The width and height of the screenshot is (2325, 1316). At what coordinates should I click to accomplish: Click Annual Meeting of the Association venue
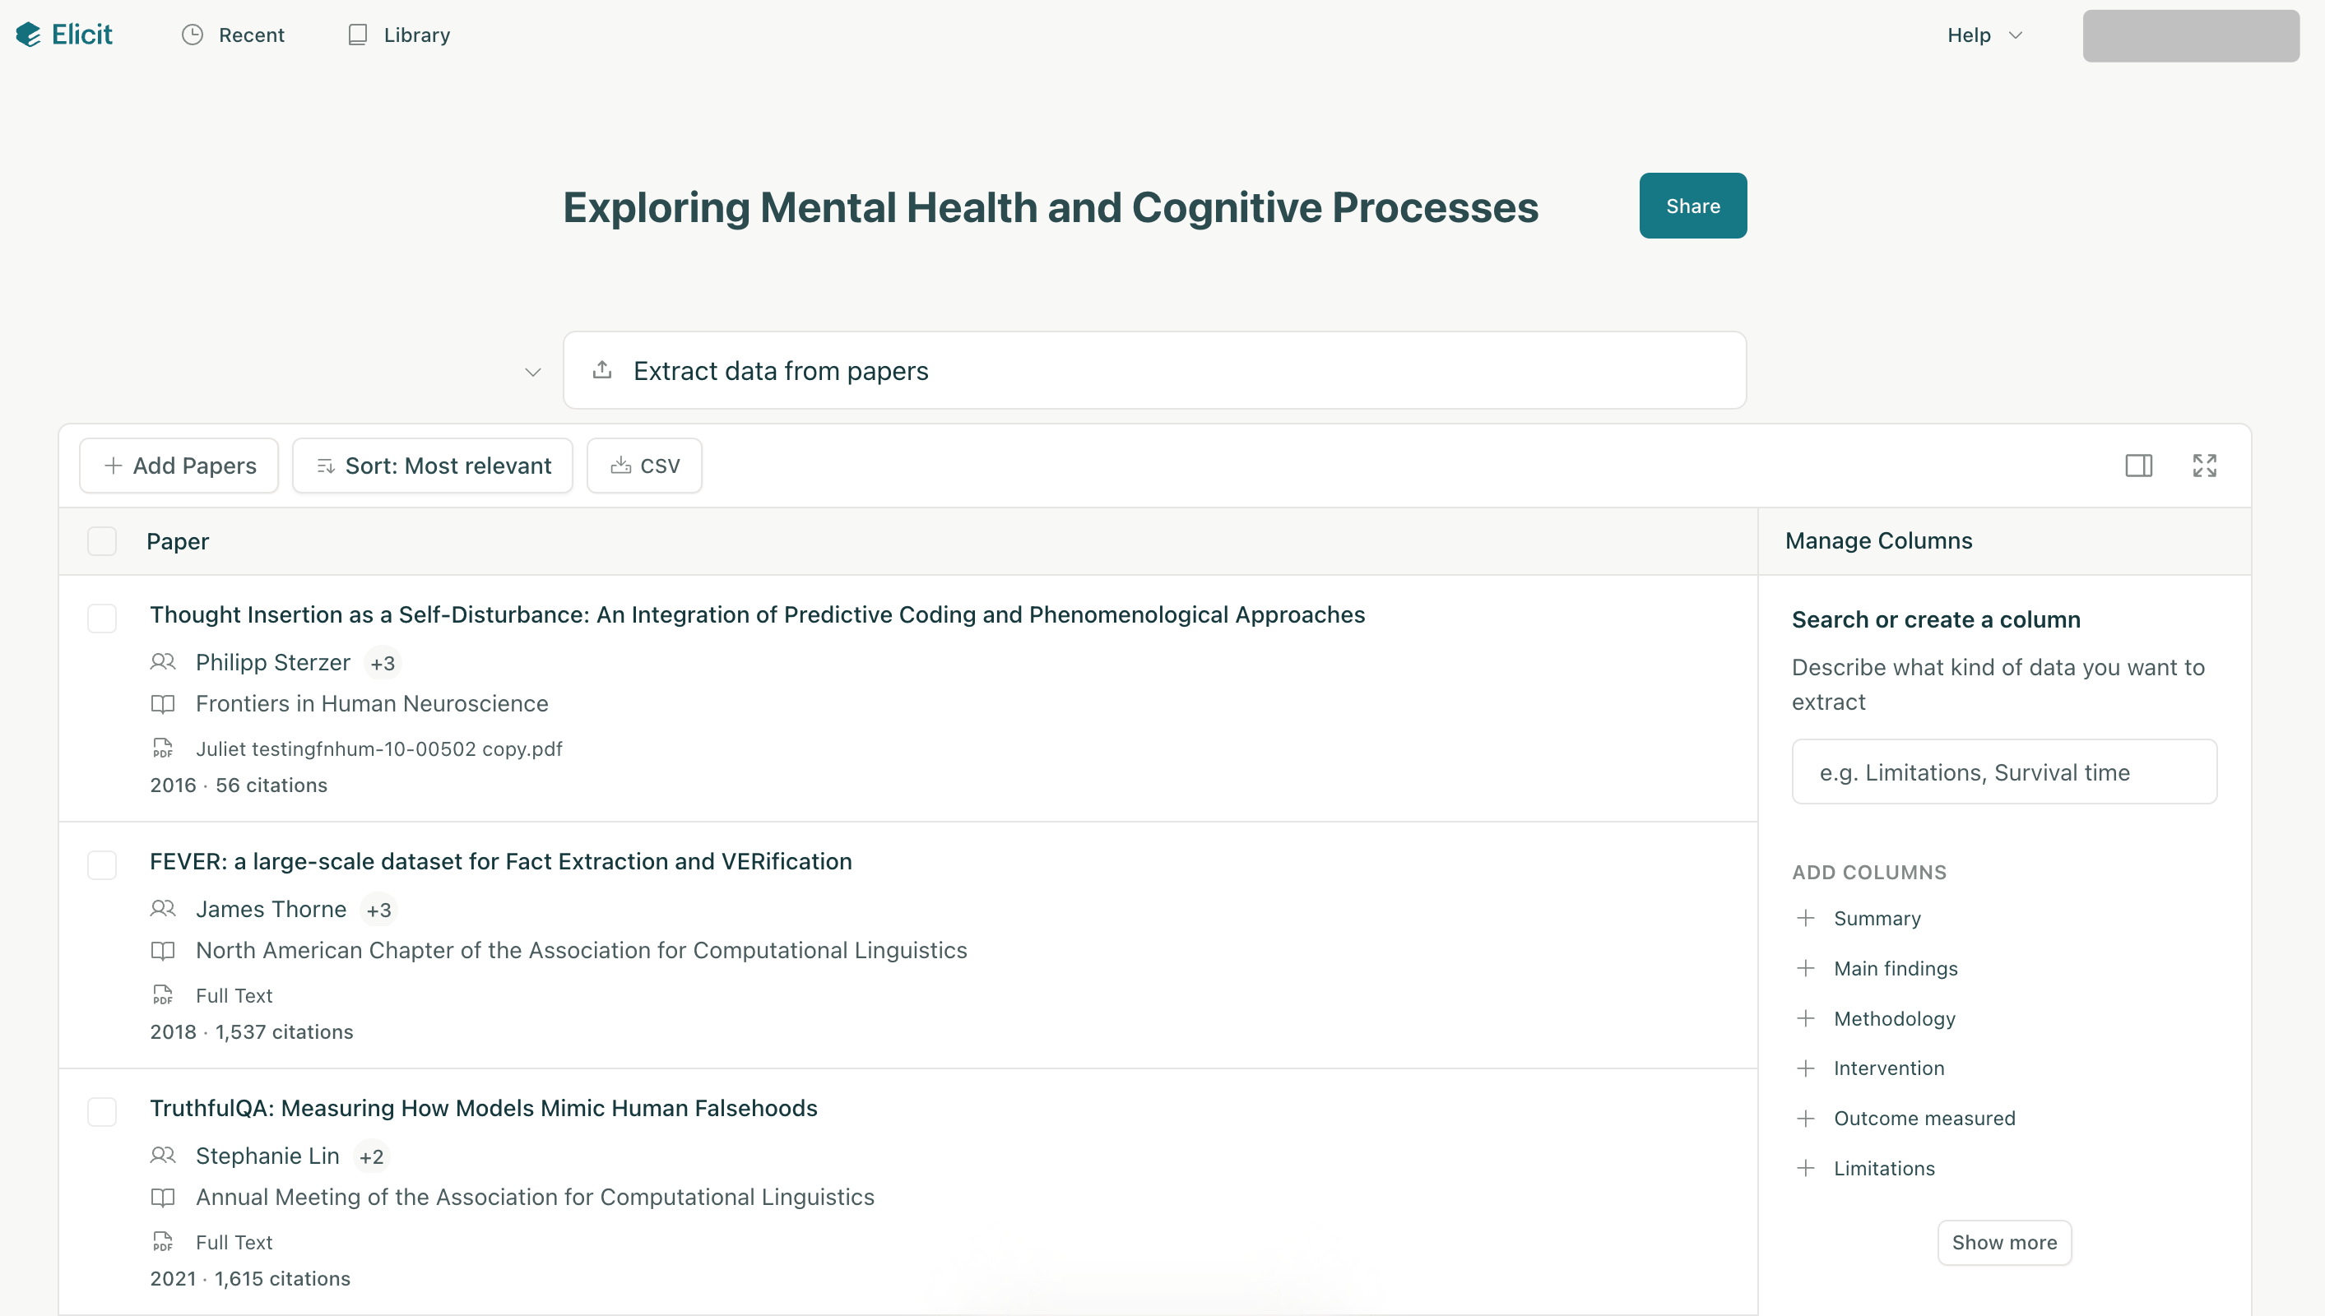coord(534,1198)
